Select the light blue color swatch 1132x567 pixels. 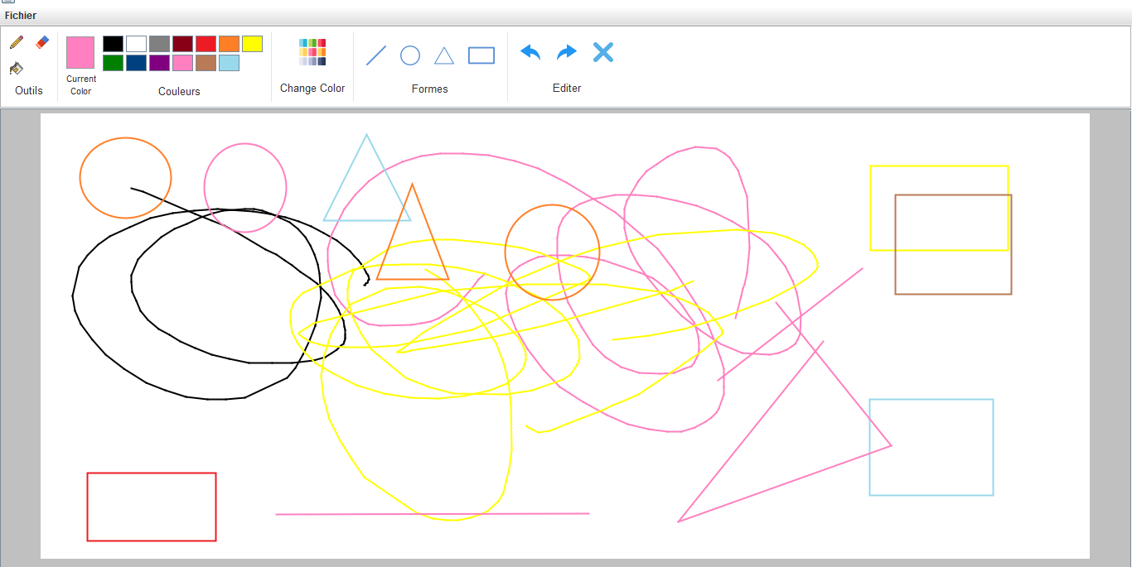[x=229, y=61]
